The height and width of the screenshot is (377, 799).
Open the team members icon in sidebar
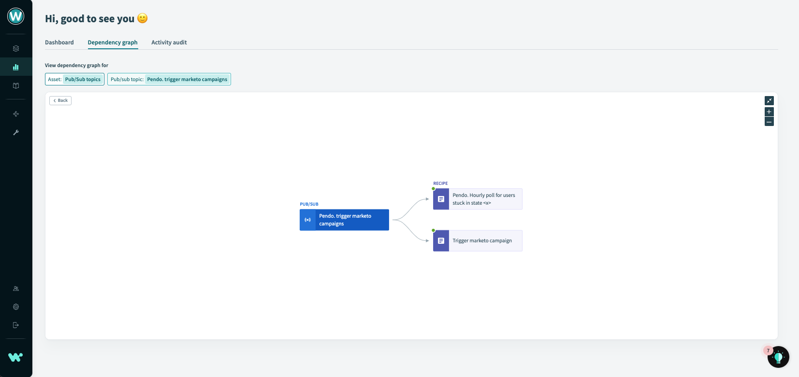(16, 289)
